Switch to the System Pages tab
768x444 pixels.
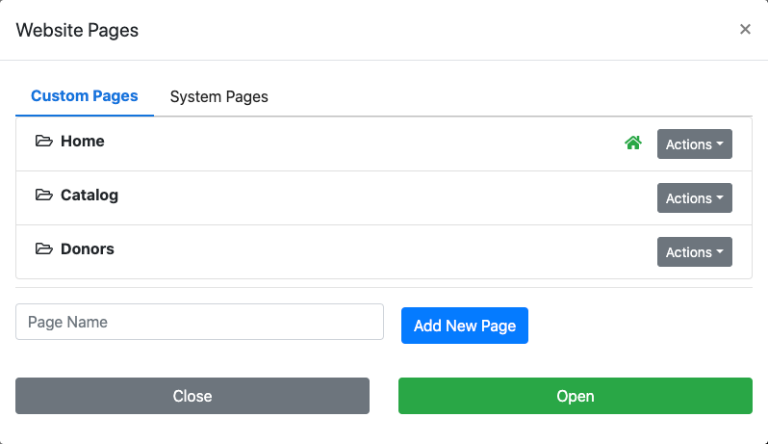(x=218, y=96)
